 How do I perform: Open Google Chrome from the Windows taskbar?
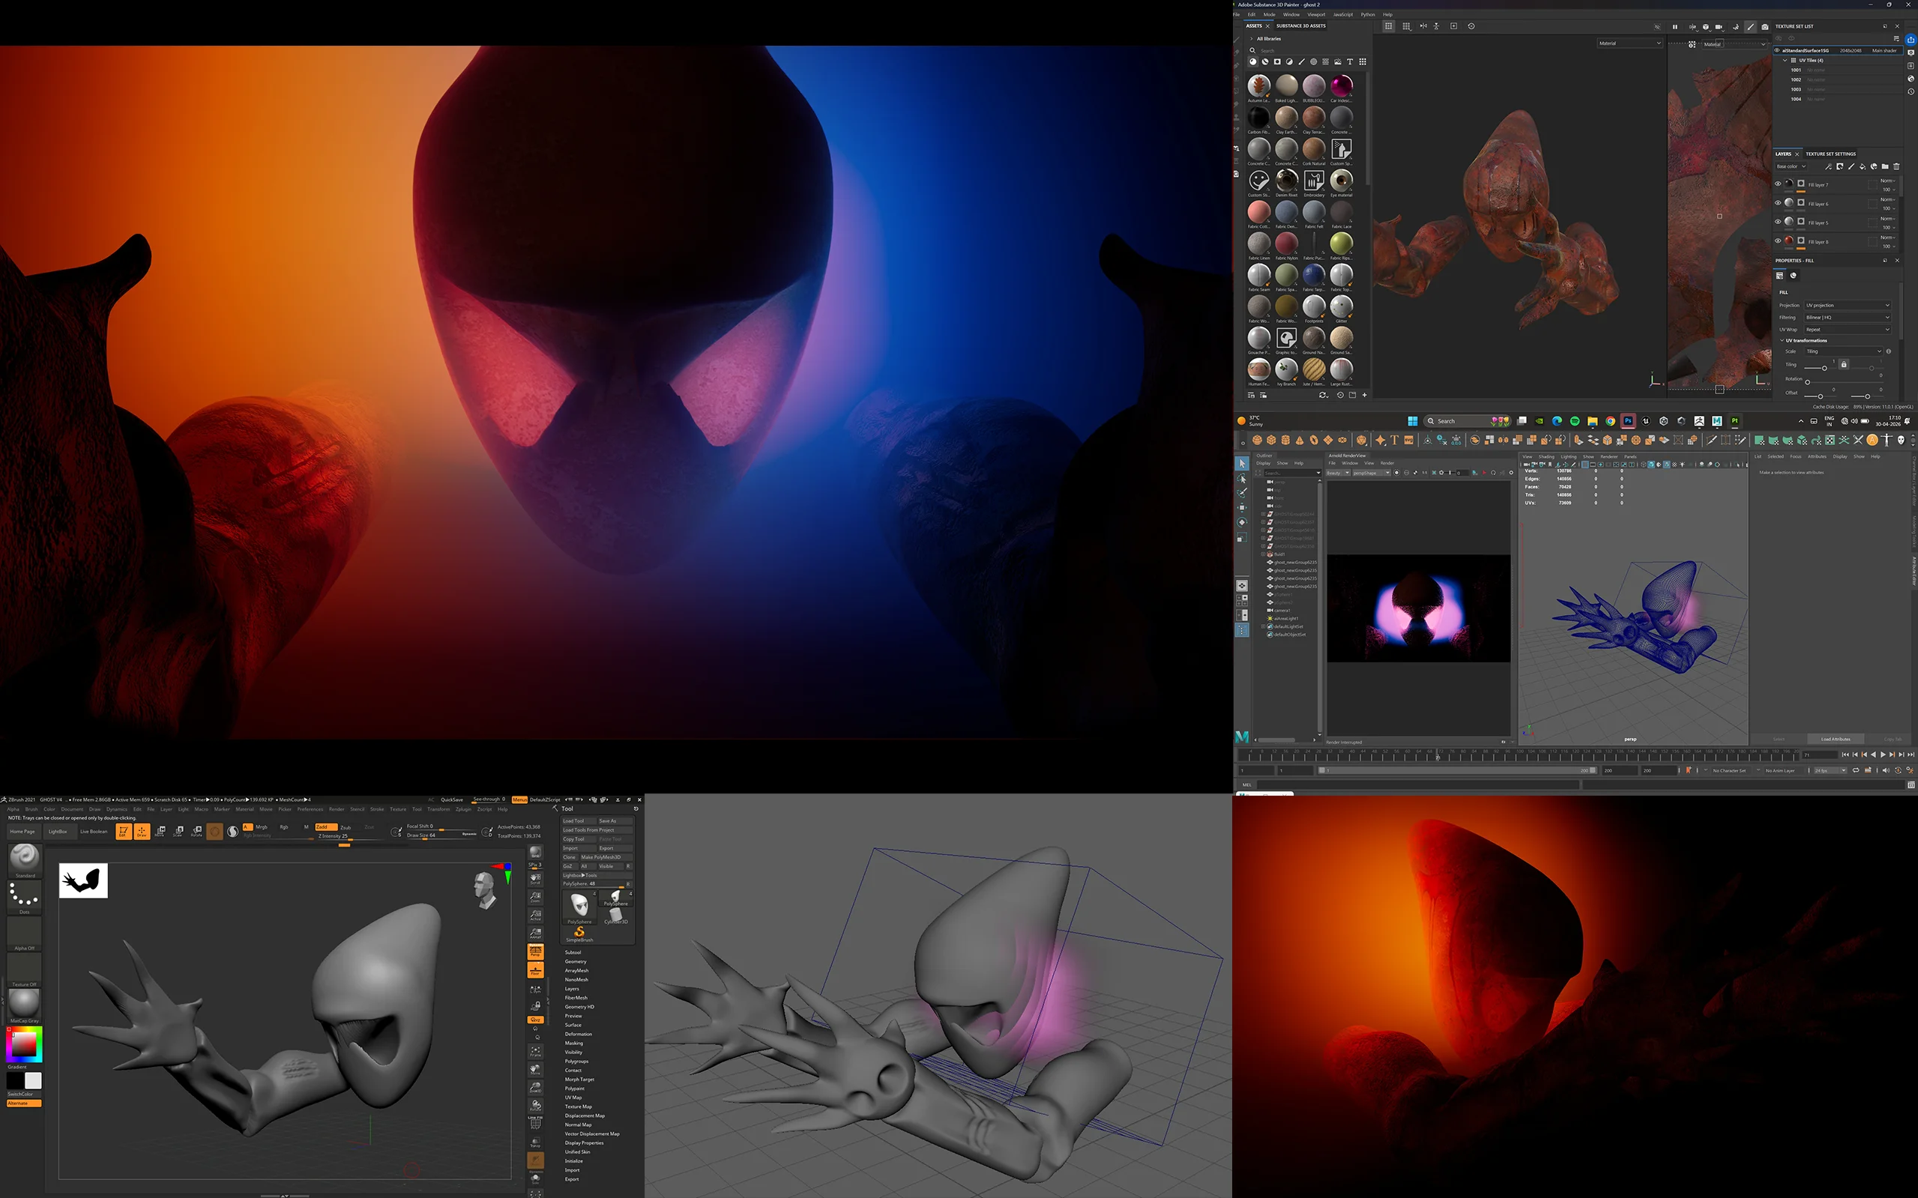[x=1611, y=422]
